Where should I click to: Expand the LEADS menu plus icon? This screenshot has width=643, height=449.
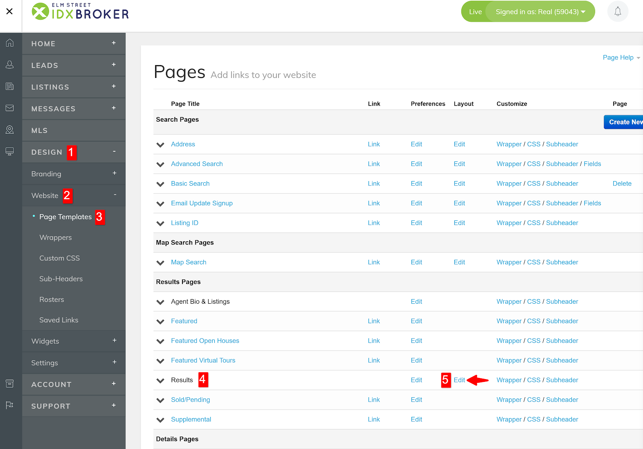[114, 65]
